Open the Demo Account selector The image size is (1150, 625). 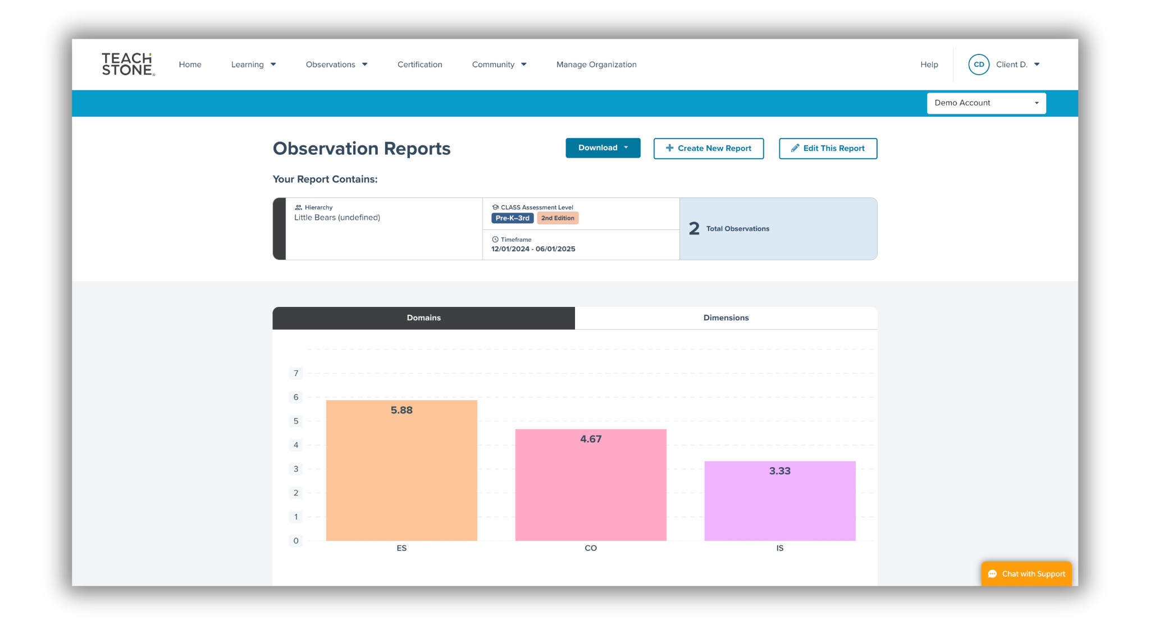pyautogui.click(x=986, y=103)
